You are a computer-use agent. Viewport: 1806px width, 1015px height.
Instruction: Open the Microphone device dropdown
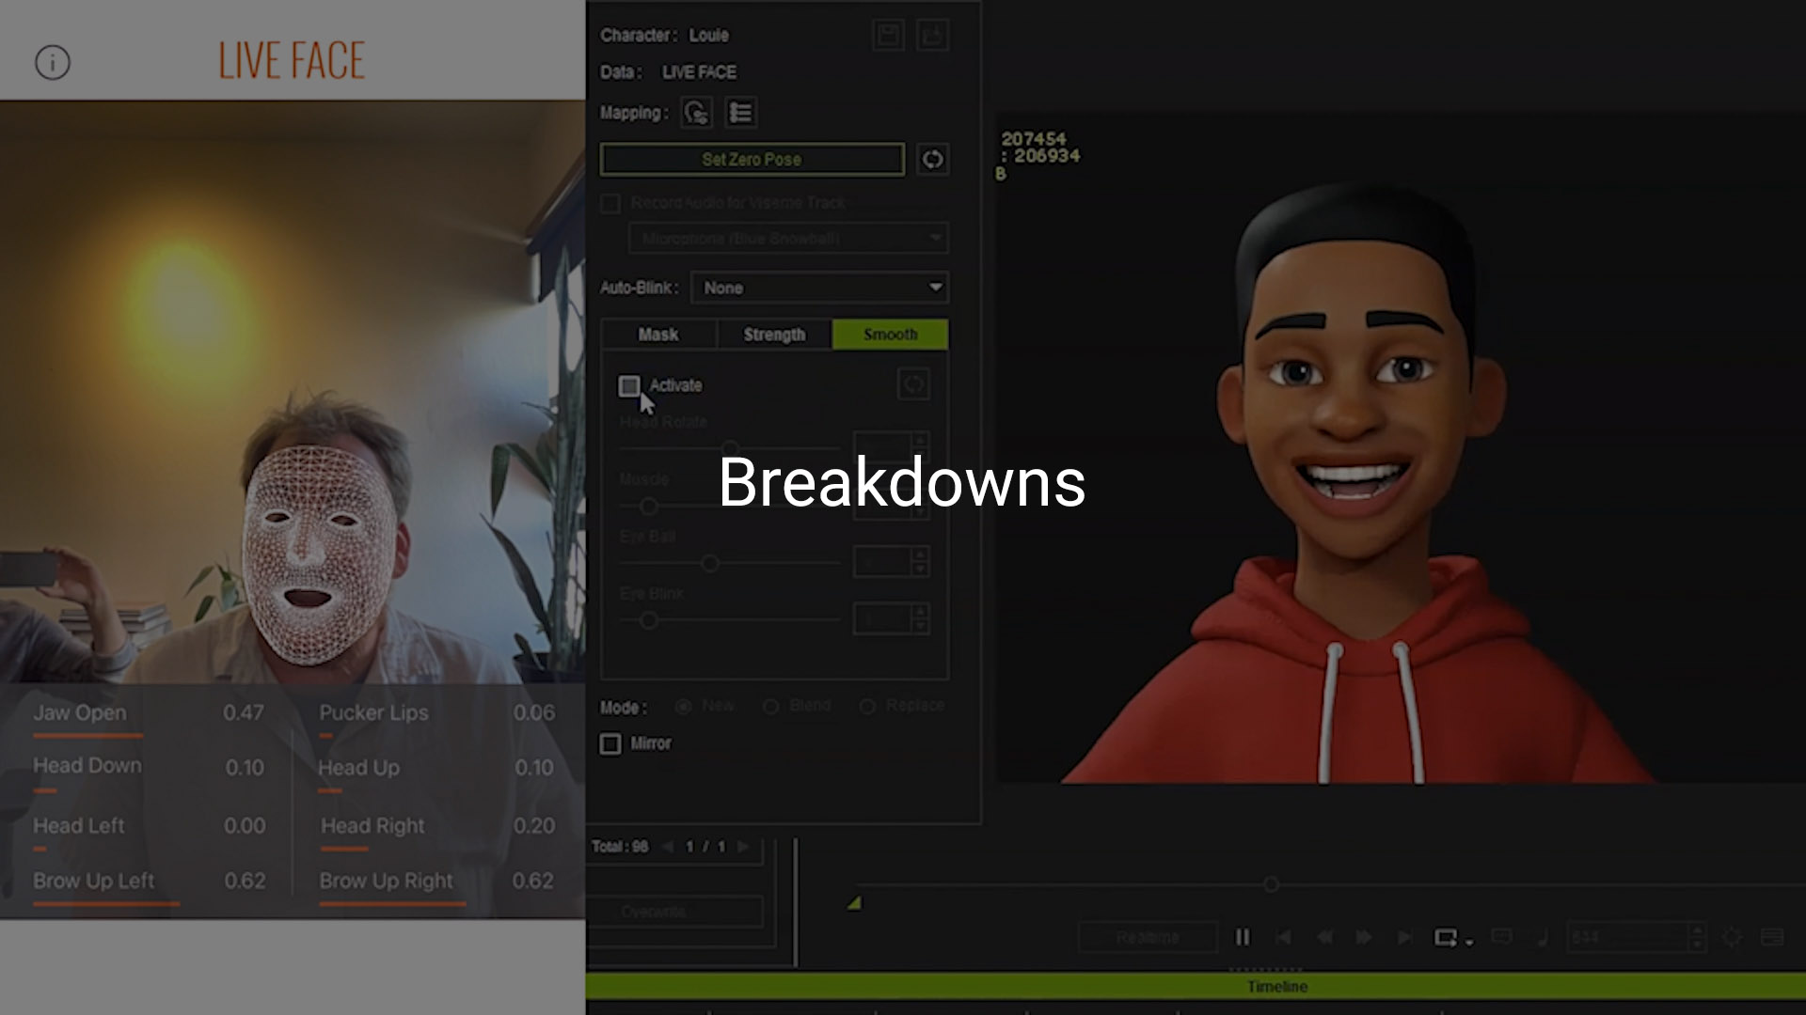pos(788,239)
